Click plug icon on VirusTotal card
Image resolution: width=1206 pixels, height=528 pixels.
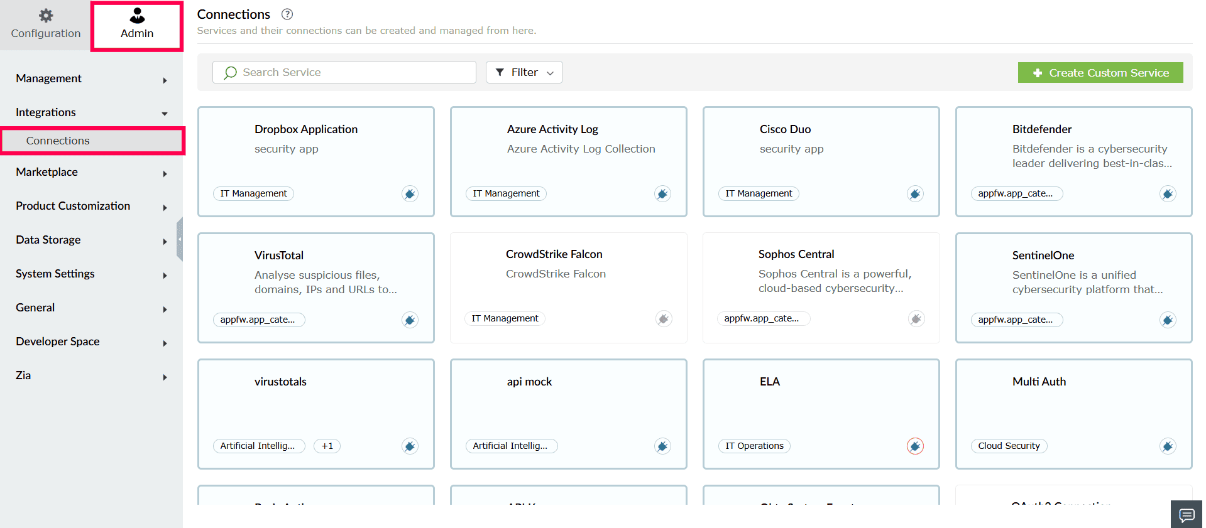click(x=410, y=320)
